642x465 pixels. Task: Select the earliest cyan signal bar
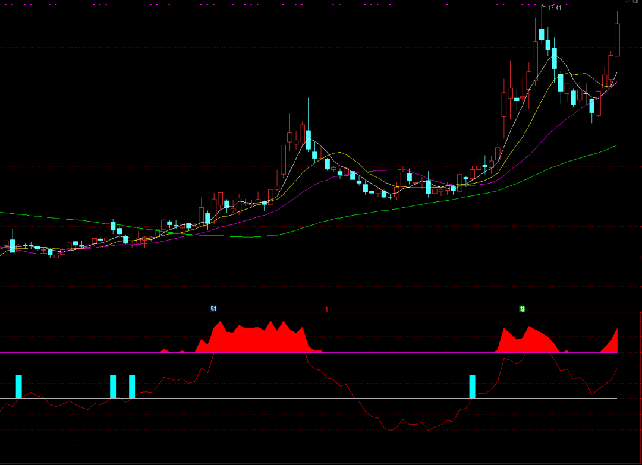18,387
